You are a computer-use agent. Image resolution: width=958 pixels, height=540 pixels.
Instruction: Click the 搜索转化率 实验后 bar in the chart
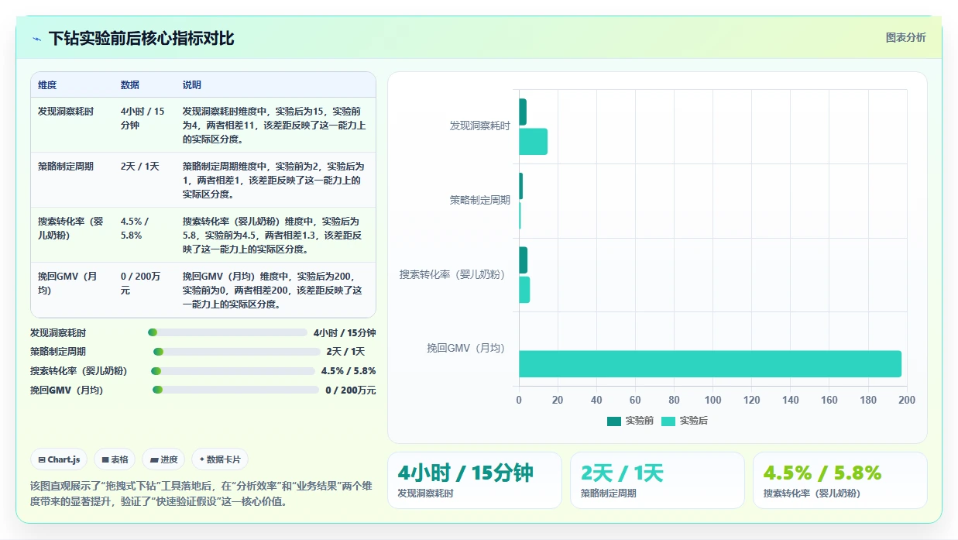coord(524,290)
